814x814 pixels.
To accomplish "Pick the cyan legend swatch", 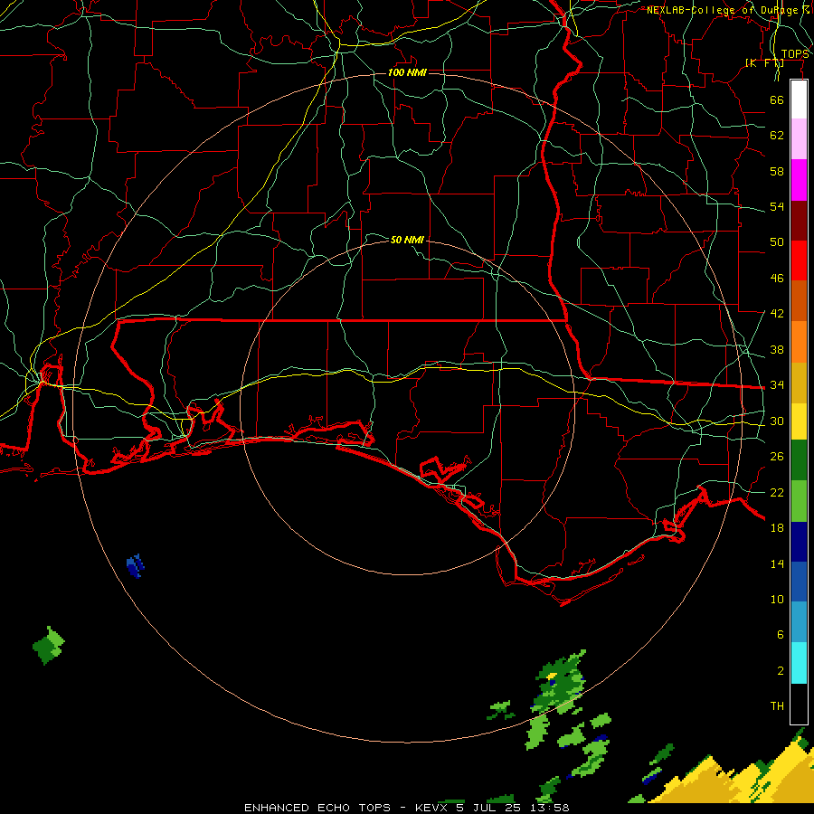I will pyautogui.click(x=799, y=664).
